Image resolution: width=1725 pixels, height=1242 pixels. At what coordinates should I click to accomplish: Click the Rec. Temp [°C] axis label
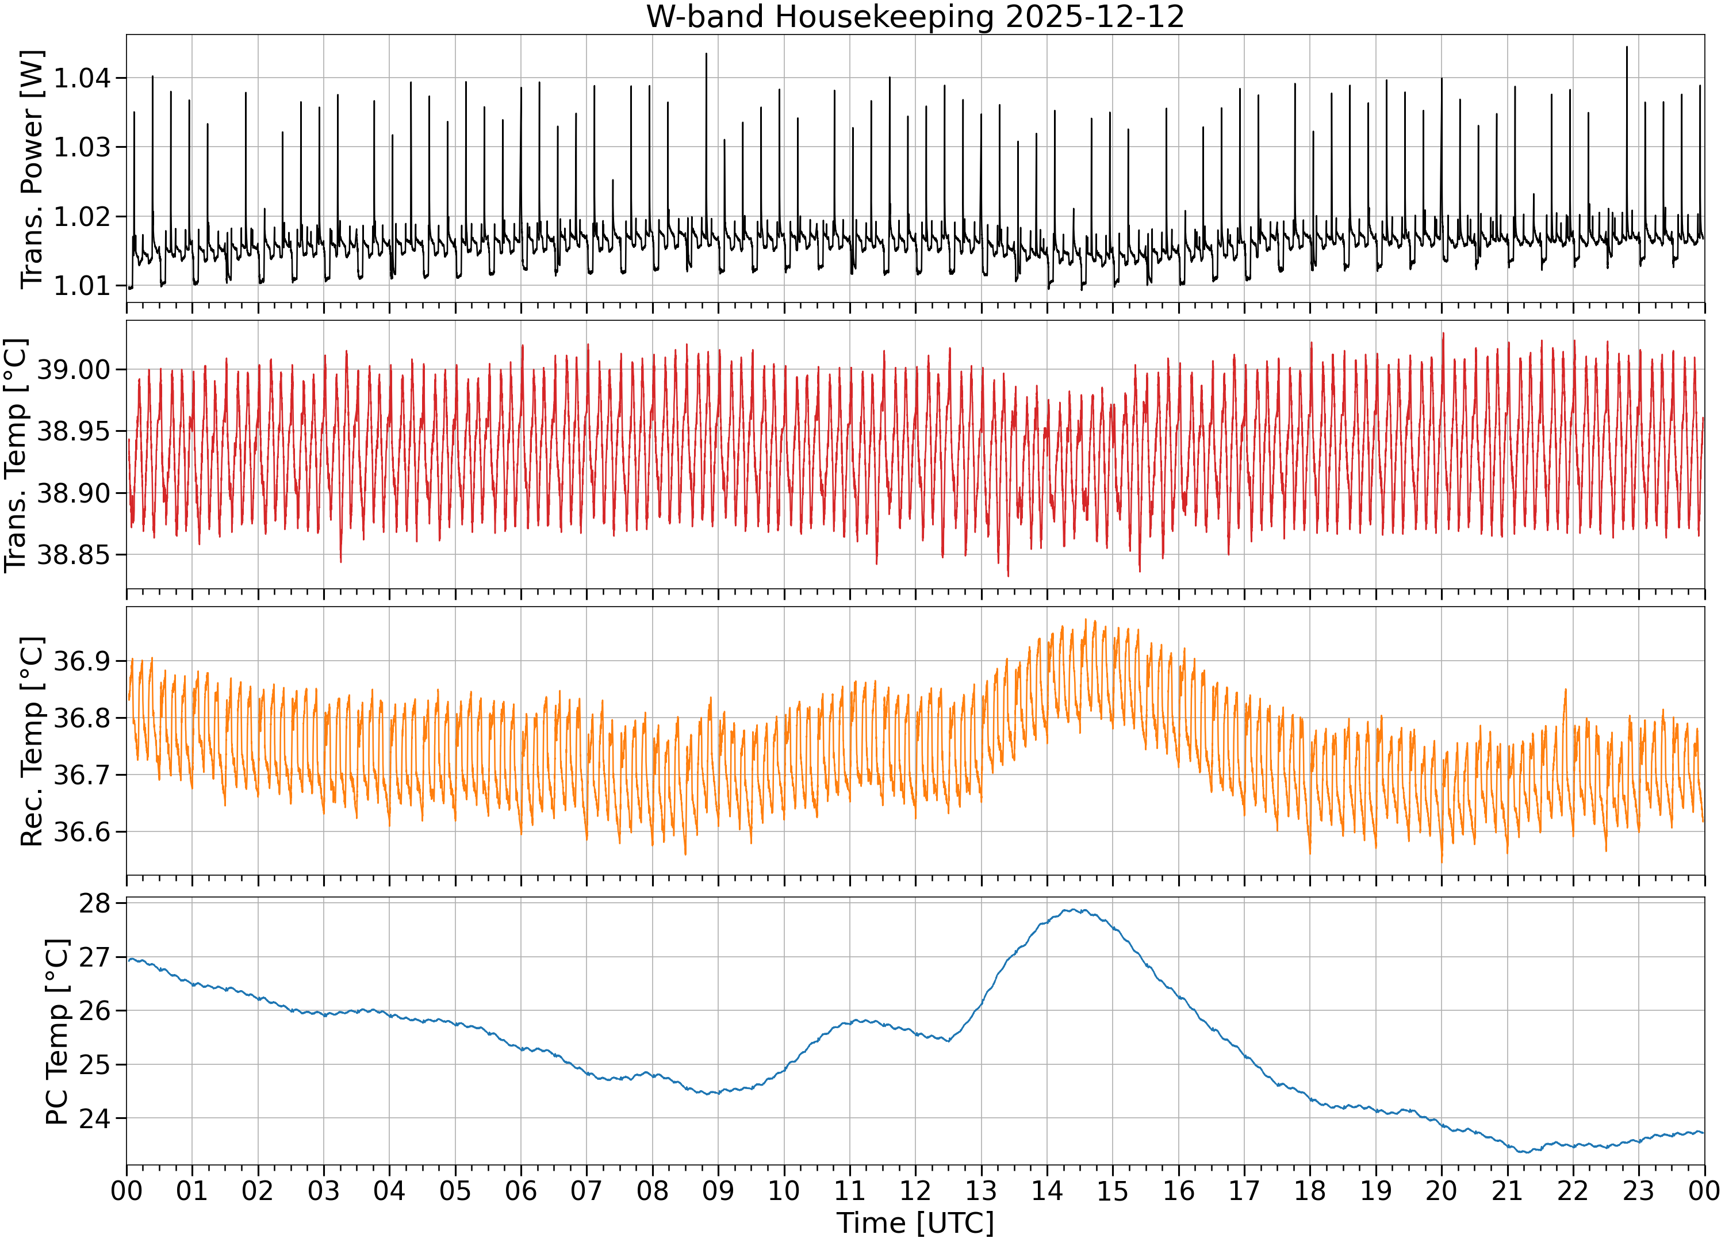[32, 742]
